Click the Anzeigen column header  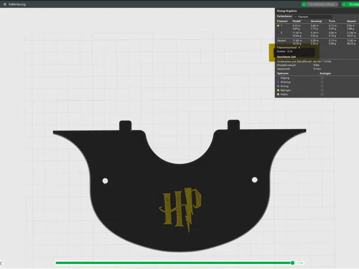pos(325,74)
